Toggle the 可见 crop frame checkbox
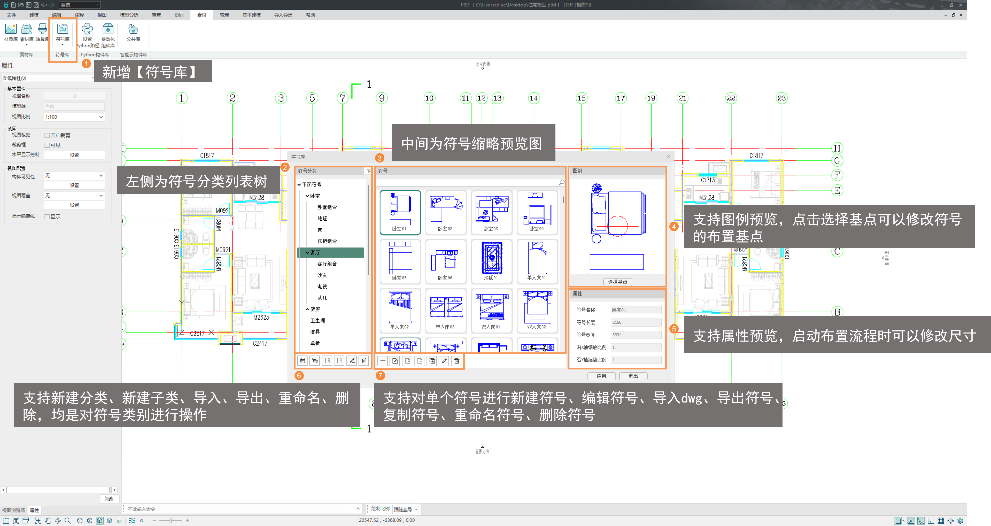 [x=47, y=145]
